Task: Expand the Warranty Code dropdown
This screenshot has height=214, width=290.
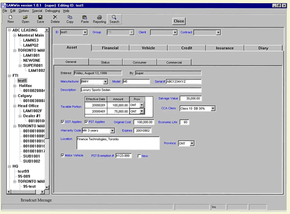Action: pyautogui.click(x=112, y=131)
